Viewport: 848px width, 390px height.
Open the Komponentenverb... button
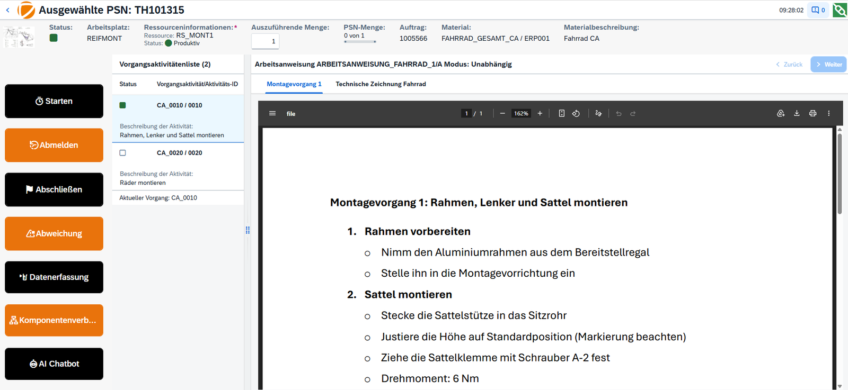coord(54,320)
